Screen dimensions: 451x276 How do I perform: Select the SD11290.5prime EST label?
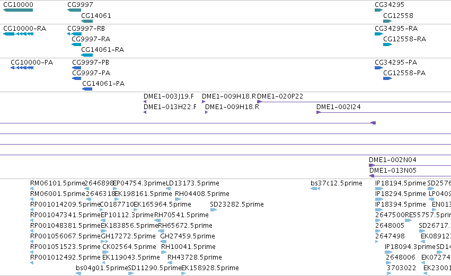click(x=155, y=268)
